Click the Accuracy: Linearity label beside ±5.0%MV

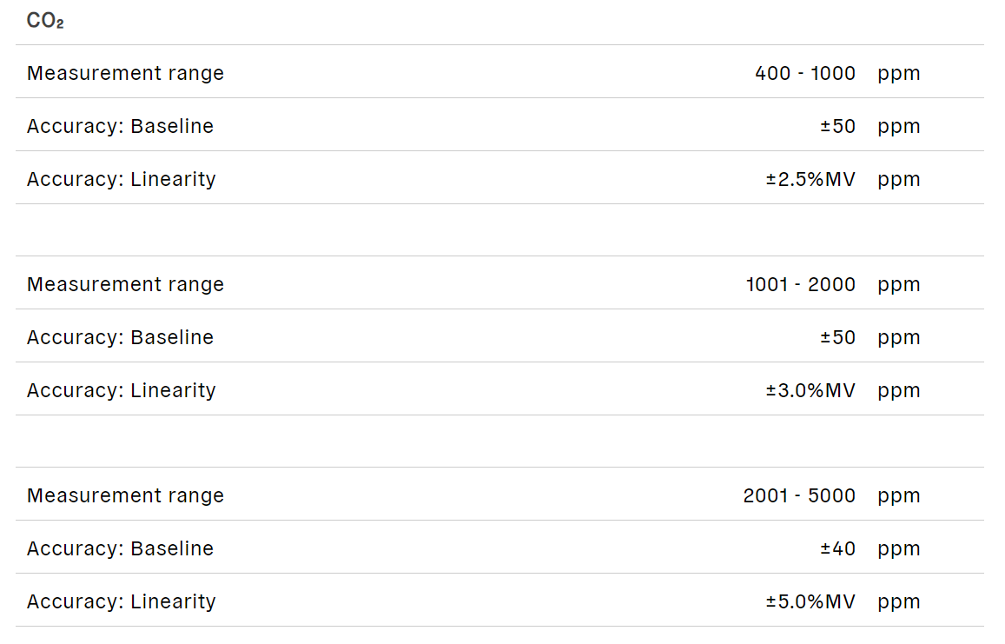pyautogui.click(x=121, y=601)
